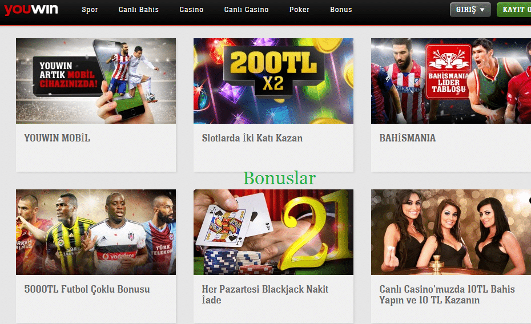The width and height of the screenshot is (531, 324).
Task: Go to Canlı Bahis section
Action: click(139, 10)
